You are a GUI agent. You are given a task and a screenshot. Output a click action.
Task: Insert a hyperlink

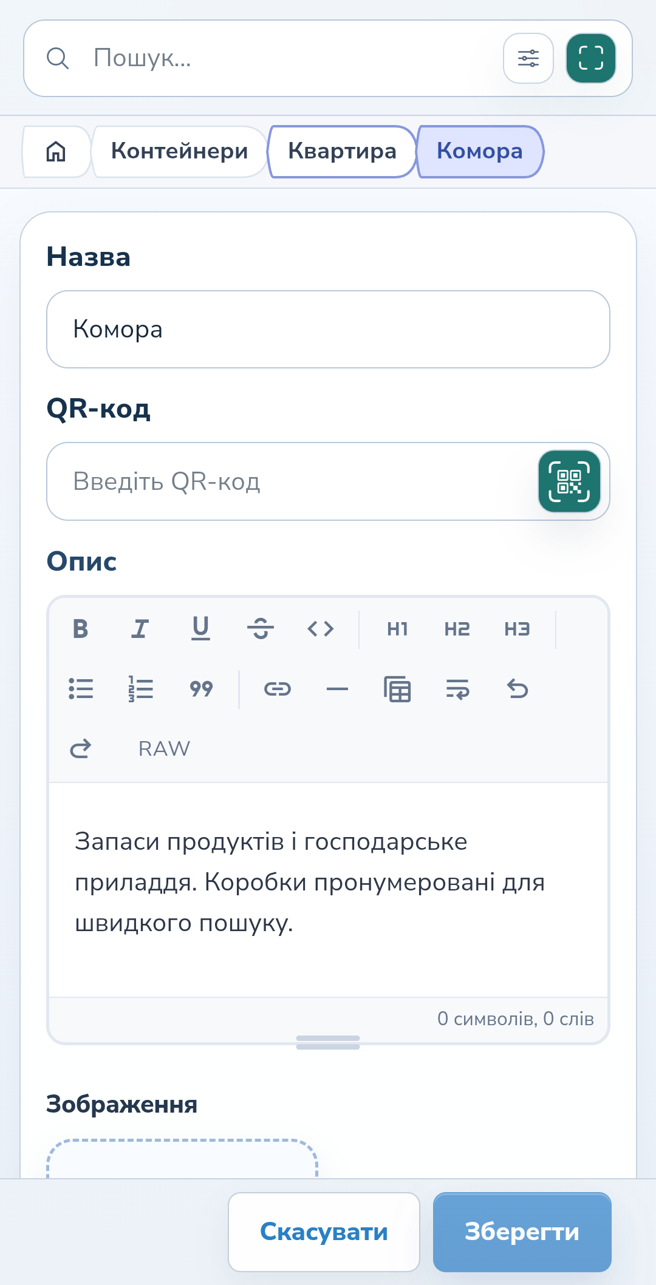pyautogui.click(x=278, y=689)
